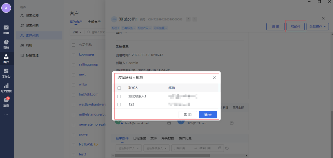333x158 pixels.
Task: Open the 消息 messages icon with badge
Action: coord(6,102)
